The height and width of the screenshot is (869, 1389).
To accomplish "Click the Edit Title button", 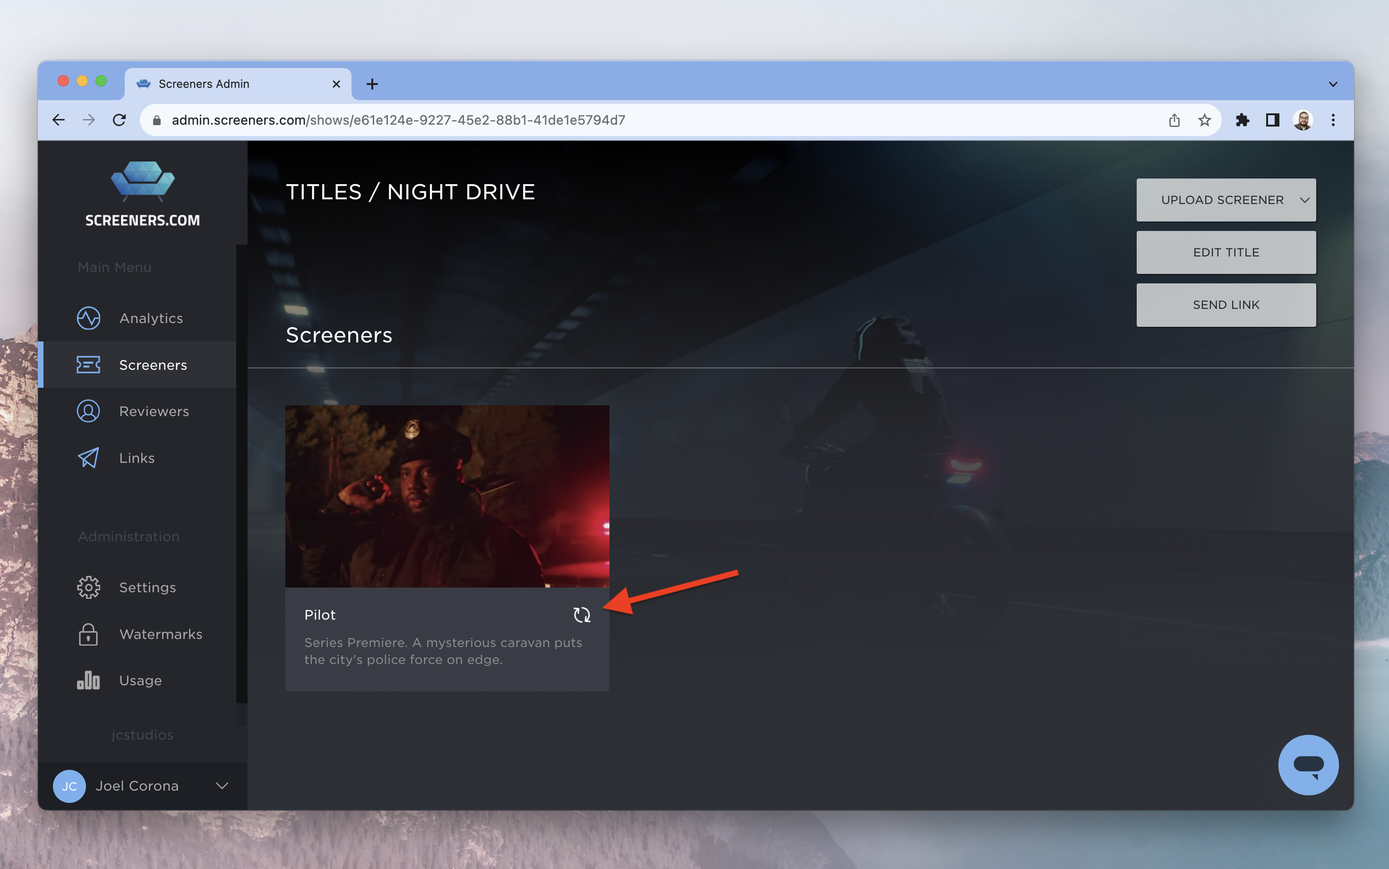I will pyautogui.click(x=1226, y=252).
